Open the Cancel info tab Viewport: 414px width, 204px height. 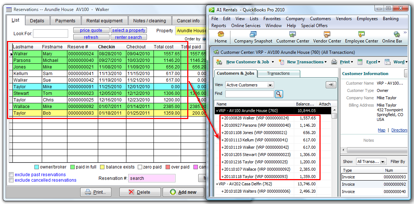(188, 21)
